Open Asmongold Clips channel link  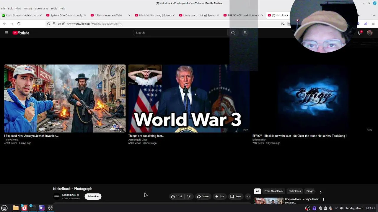[x=138, y=140]
